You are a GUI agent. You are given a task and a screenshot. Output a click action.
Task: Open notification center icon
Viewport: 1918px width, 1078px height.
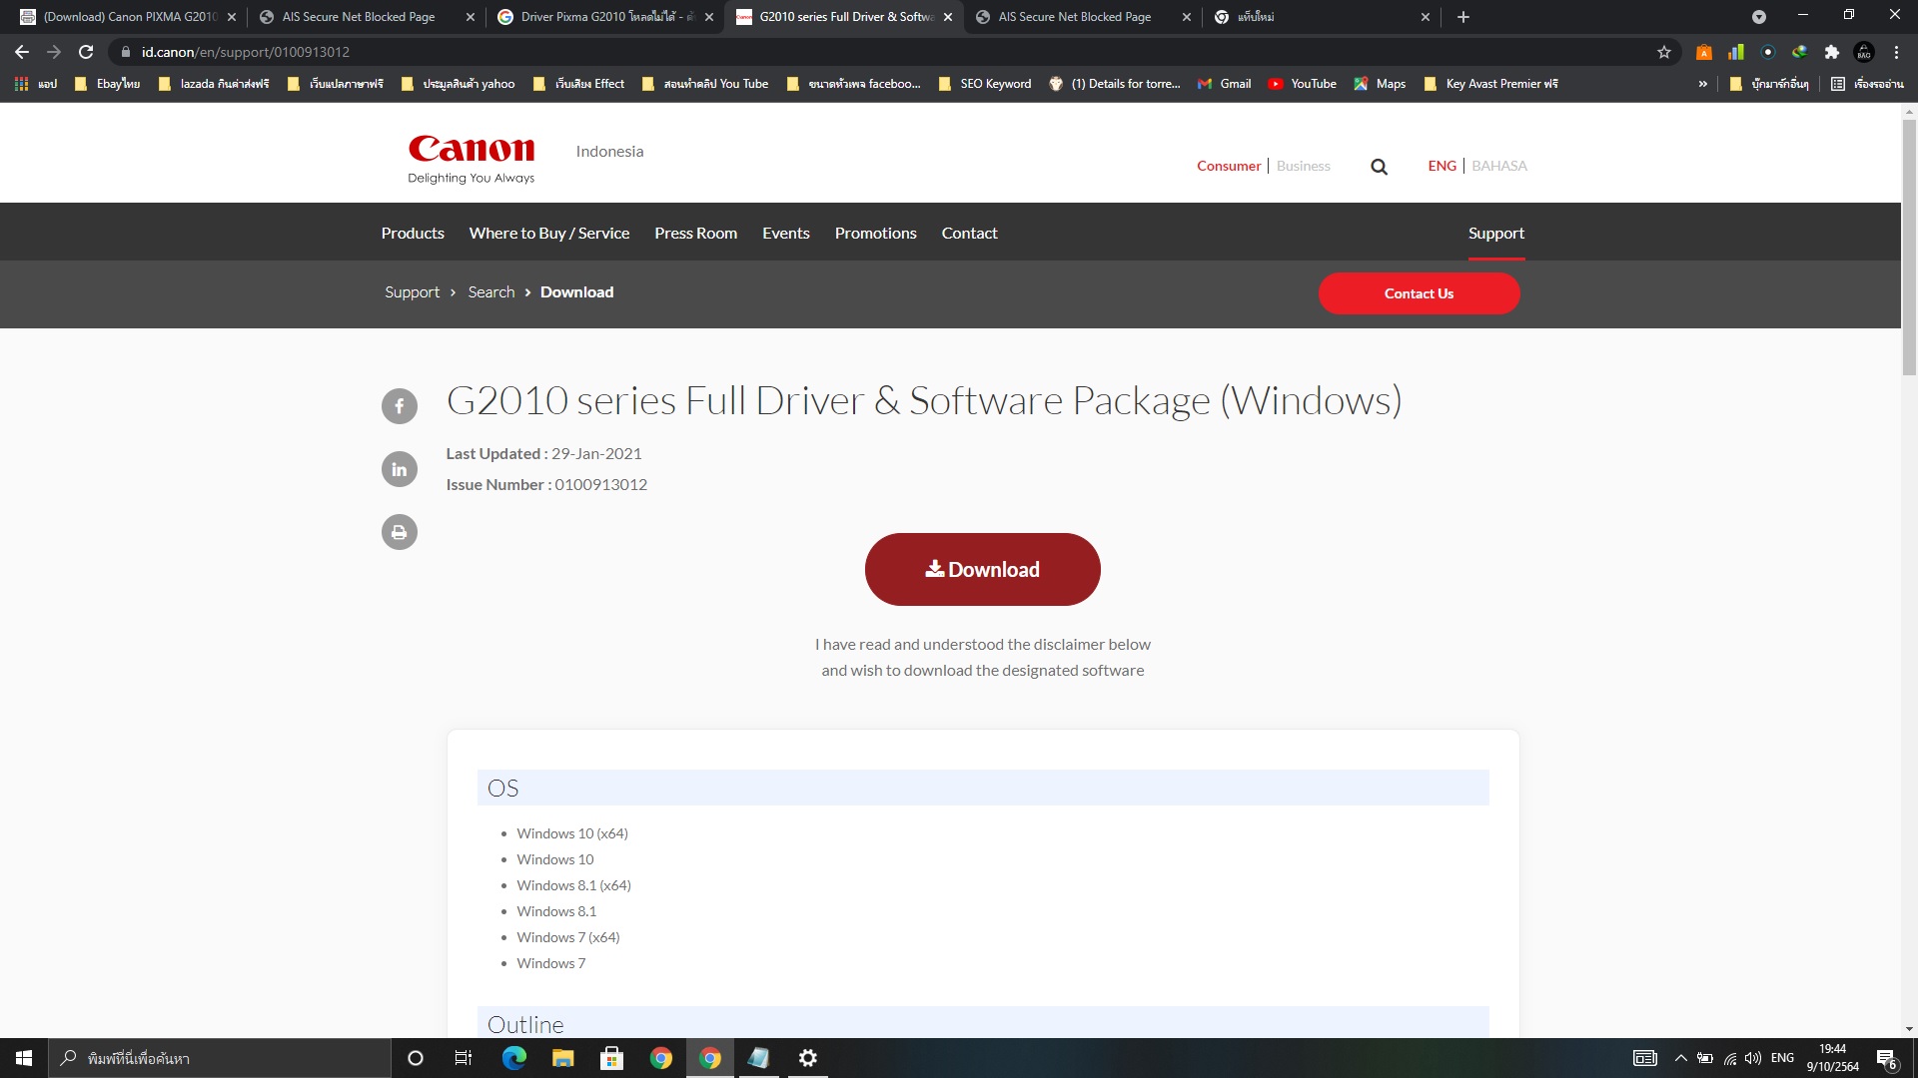click(x=1887, y=1059)
